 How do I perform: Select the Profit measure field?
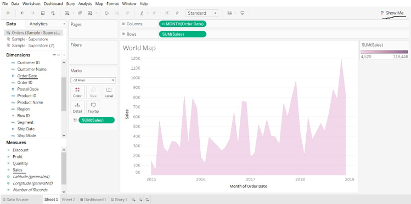(18, 157)
